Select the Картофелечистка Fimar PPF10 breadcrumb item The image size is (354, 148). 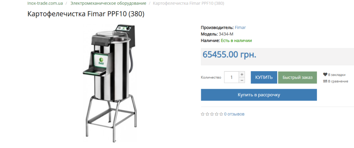(x=188, y=3)
